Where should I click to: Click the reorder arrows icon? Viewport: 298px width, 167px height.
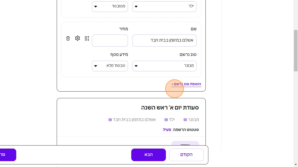87,38
